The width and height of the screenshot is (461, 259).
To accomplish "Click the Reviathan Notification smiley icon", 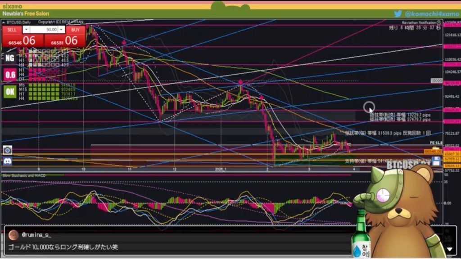I will click(439, 22).
